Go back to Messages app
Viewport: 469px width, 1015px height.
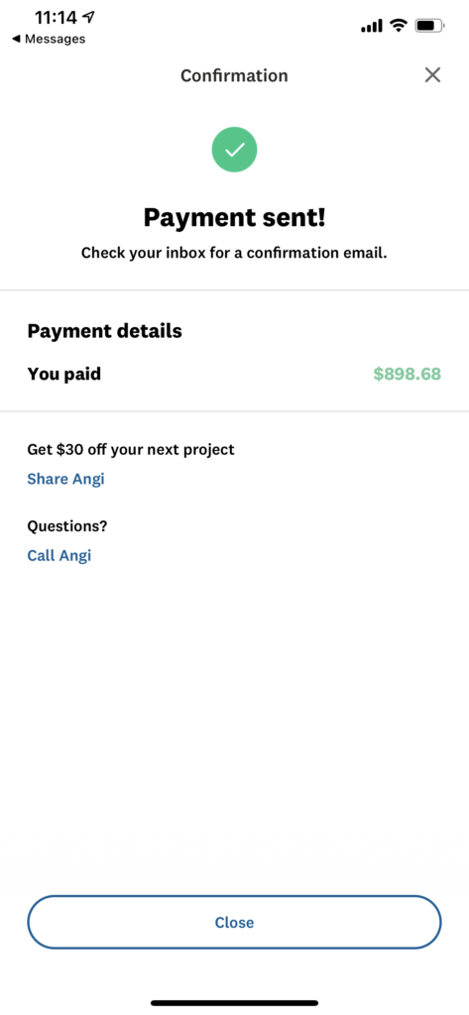click(x=49, y=39)
